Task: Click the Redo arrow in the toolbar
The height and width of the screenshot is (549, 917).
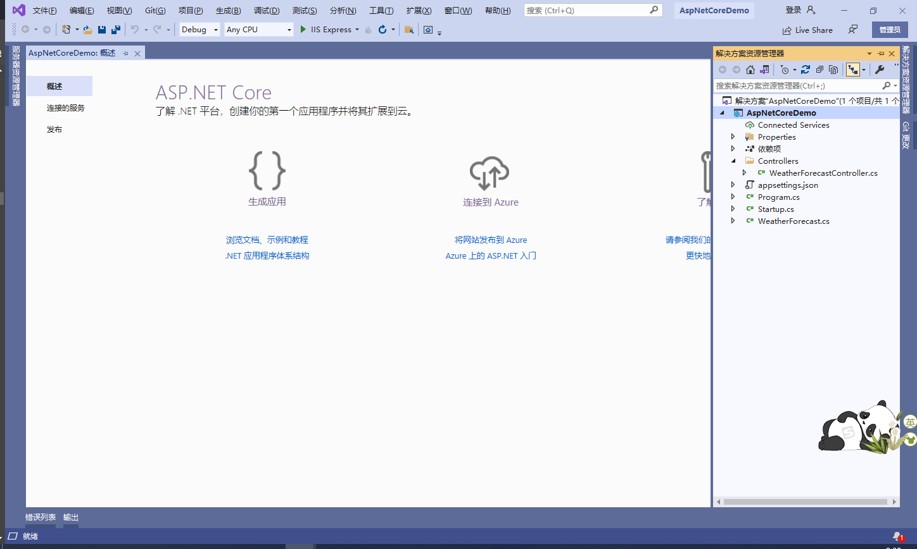Action: tap(157, 30)
